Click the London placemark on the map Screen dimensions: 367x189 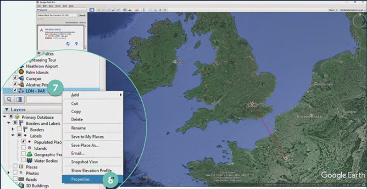click(252, 103)
